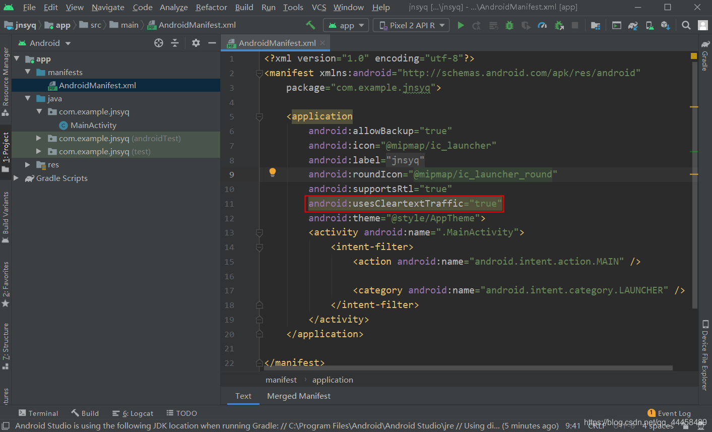The height and width of the screenshot is (432, 712).
Task: Expand the com.example.jnsyq (test) package
Action: pyautogui.click(x=39, y=151)
